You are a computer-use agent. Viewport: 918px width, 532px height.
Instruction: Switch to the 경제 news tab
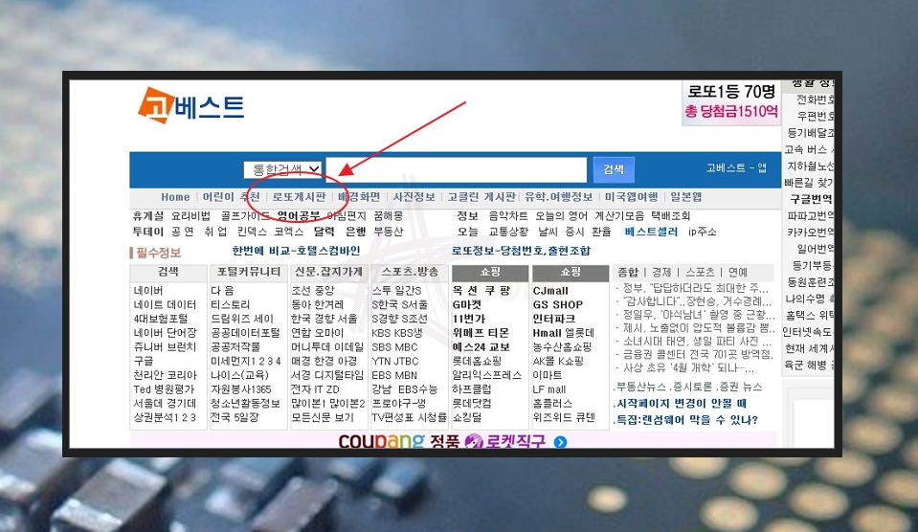[661, 272]
